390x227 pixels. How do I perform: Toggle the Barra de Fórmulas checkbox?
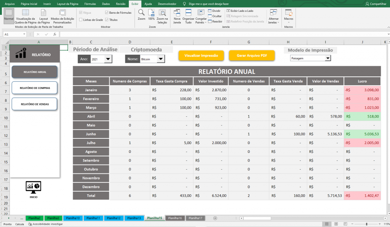(107, 13)
